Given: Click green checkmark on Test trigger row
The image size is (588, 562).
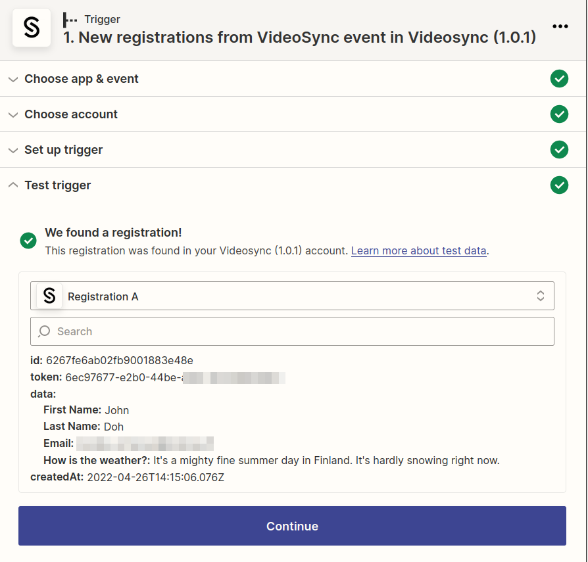Looking at the screenshot, I should [x=559, y=185].
